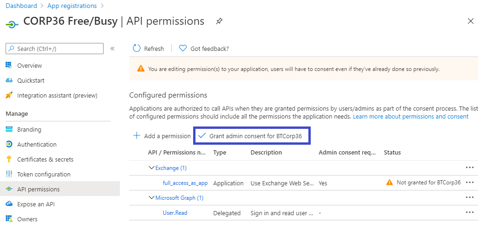Open more options for User.Read row

[470, 212]
